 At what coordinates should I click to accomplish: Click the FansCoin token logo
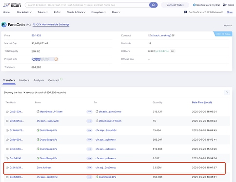(4, 25)
